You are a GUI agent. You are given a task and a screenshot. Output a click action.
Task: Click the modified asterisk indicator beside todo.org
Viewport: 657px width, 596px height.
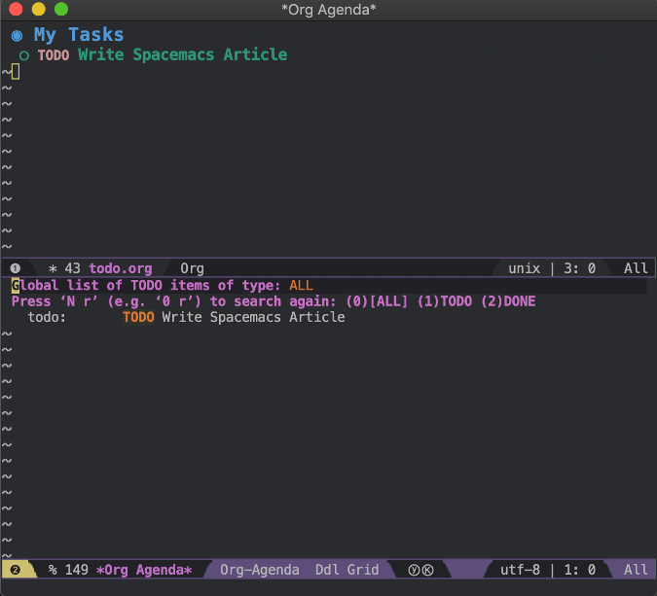(53, 268)
